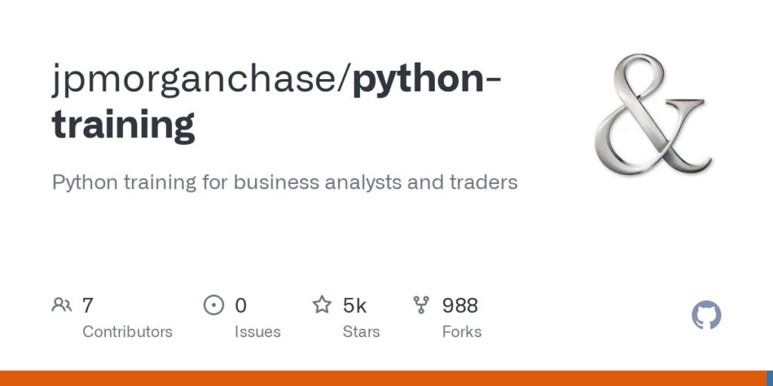Click the star count "5k"
The width and height of the screenshot is (773, 386).
pos(355,305)
